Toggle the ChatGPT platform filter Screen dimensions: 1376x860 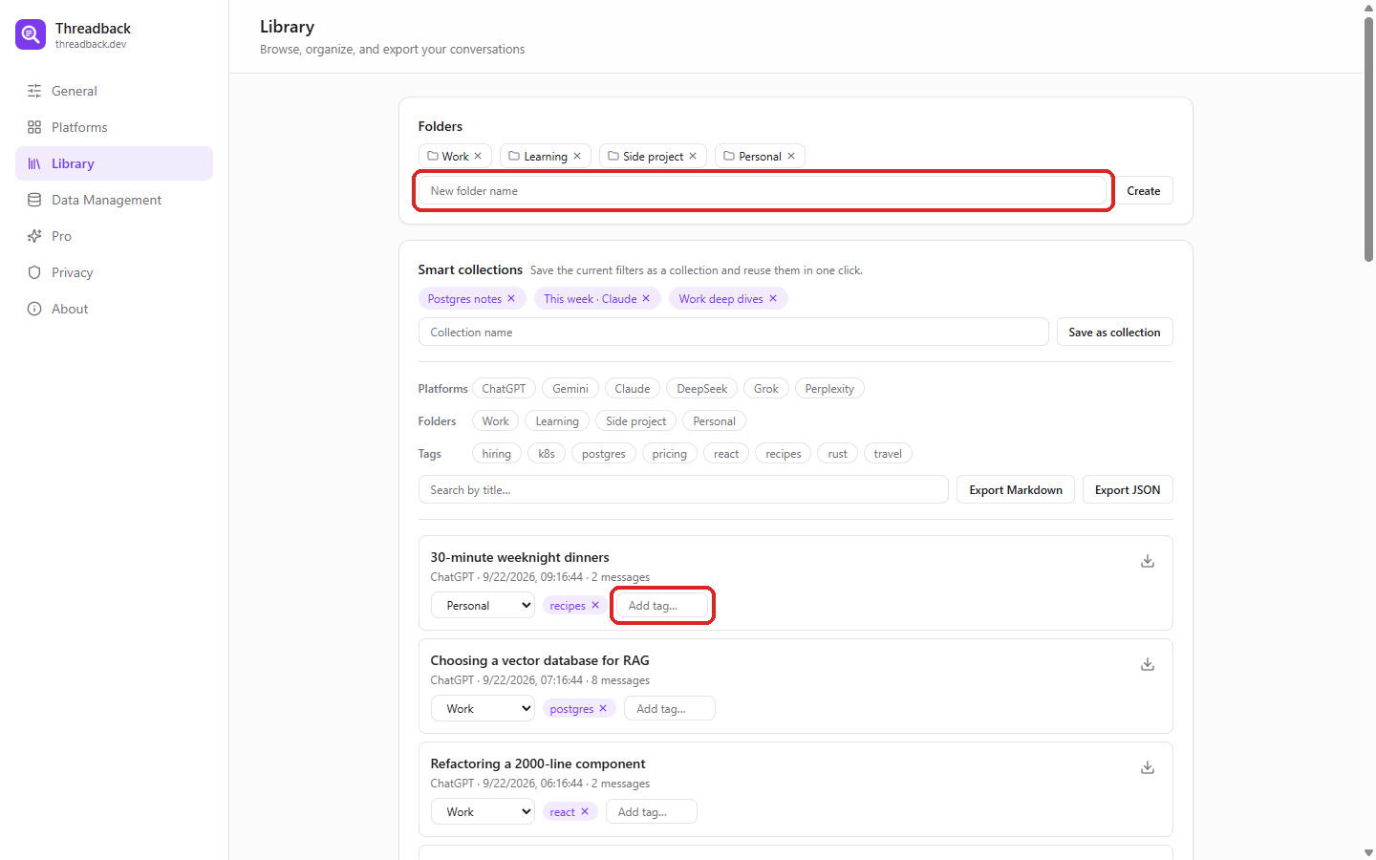[504, 388]
